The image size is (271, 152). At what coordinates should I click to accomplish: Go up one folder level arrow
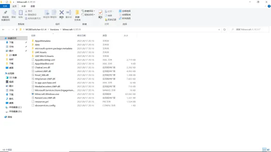[x=16, y=29]
